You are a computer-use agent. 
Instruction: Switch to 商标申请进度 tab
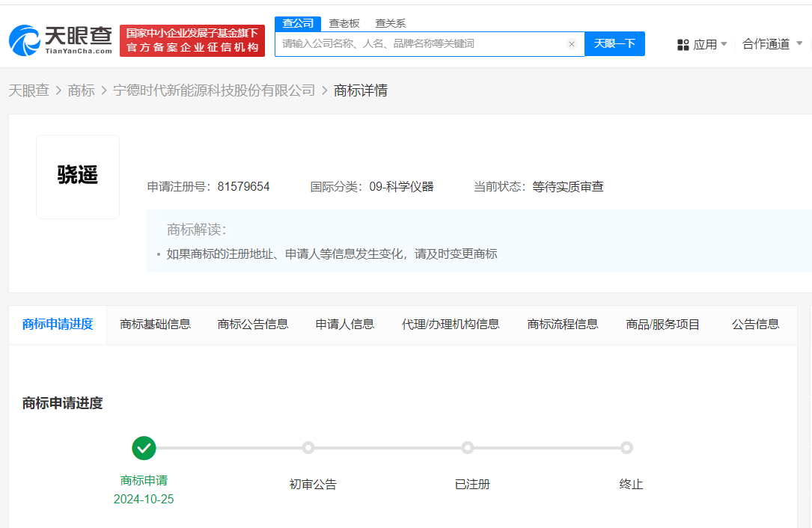pos(58,325)
